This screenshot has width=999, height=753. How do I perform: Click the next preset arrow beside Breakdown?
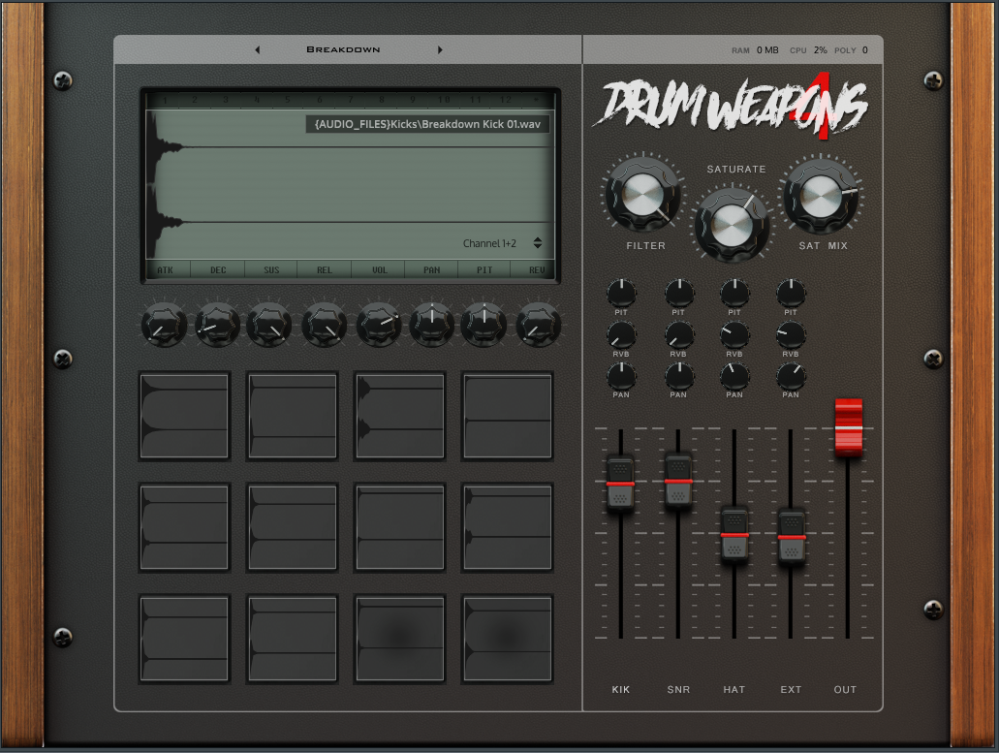[x=440, y=49]
